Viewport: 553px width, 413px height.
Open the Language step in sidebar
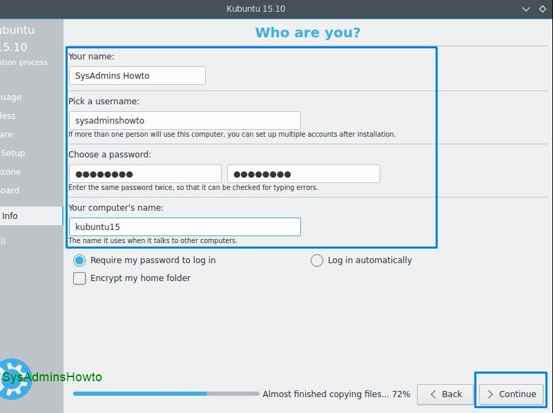11,97
